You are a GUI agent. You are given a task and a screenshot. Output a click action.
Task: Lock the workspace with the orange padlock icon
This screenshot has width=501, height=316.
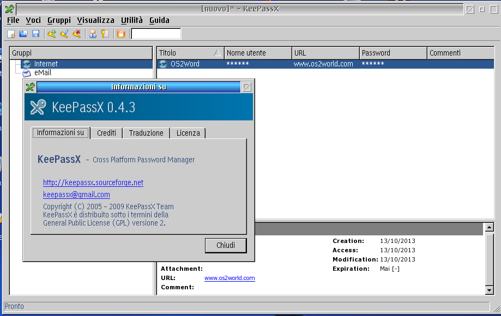(x=121, y=34)
